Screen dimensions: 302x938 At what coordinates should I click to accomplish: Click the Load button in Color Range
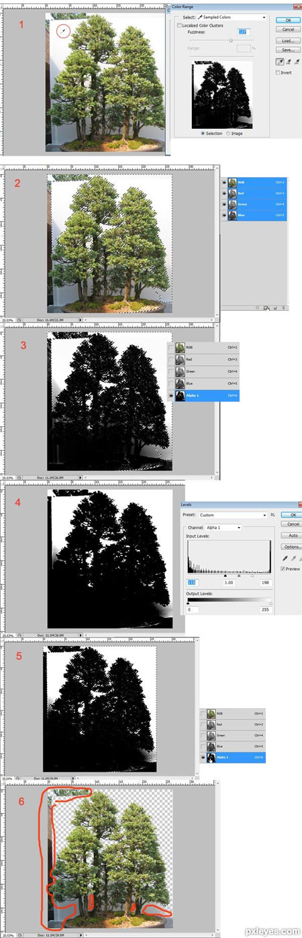click(x=289, y=40)
